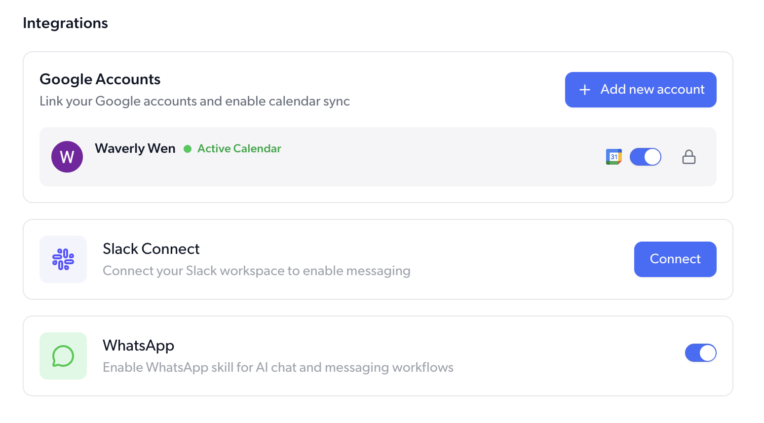Click the 'Enable WhatsApp skill' description text

(278, 368)
